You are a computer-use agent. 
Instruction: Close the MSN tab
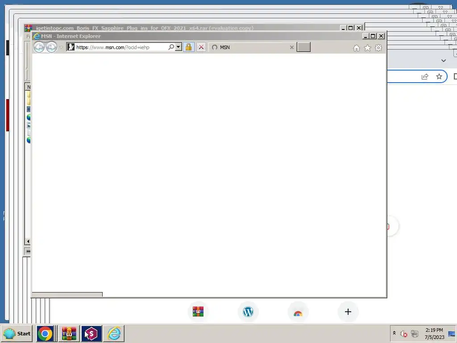(291, 47)
